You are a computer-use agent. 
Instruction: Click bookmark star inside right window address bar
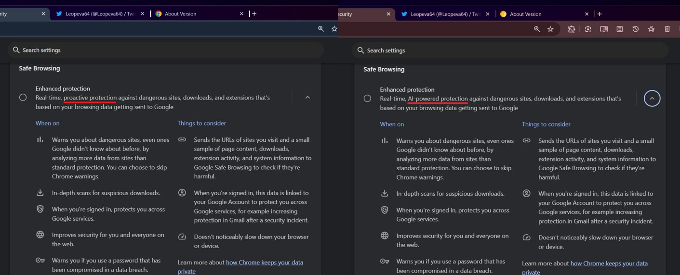550,29
